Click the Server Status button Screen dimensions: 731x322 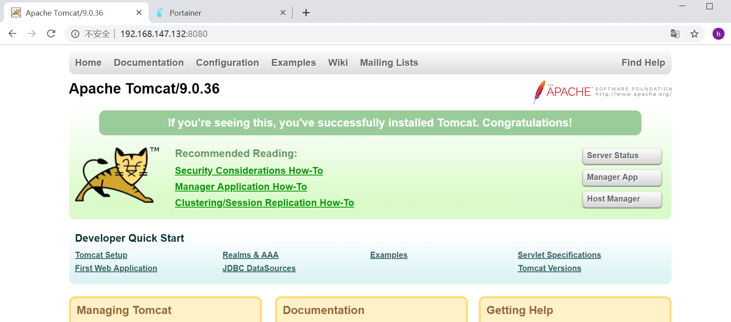[x=622, y=156]
